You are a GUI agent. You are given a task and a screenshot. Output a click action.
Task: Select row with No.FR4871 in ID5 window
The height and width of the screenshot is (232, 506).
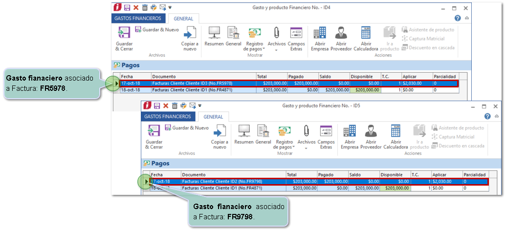coord(319,188)
